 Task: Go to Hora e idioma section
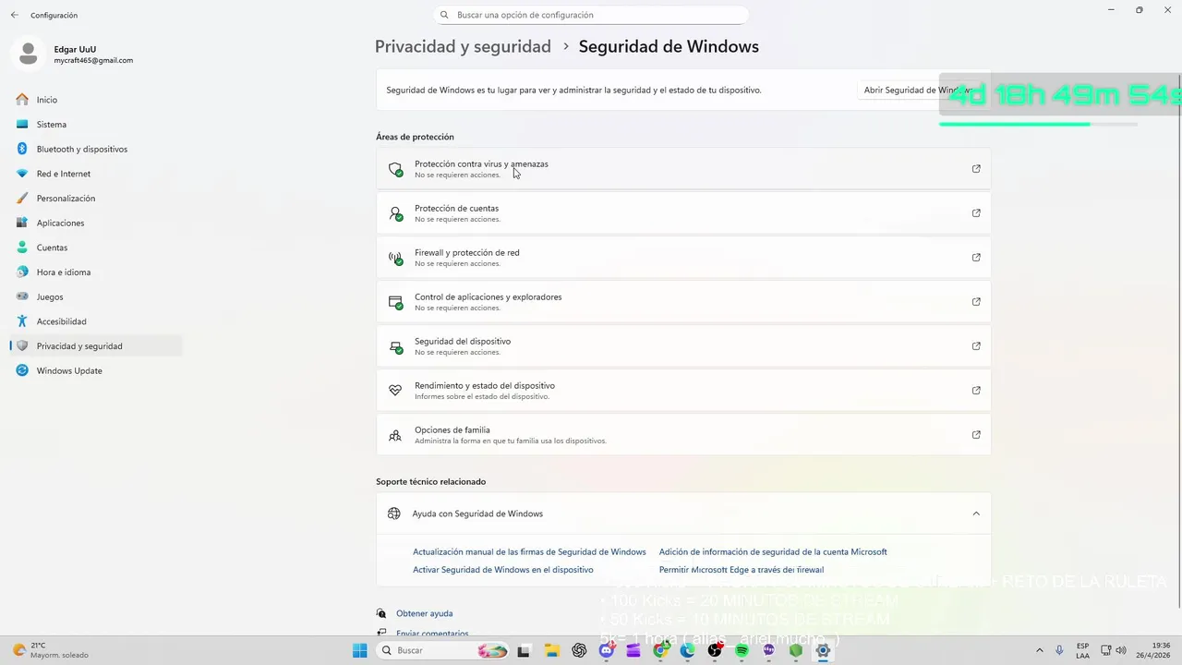click(x=96, y=272)
